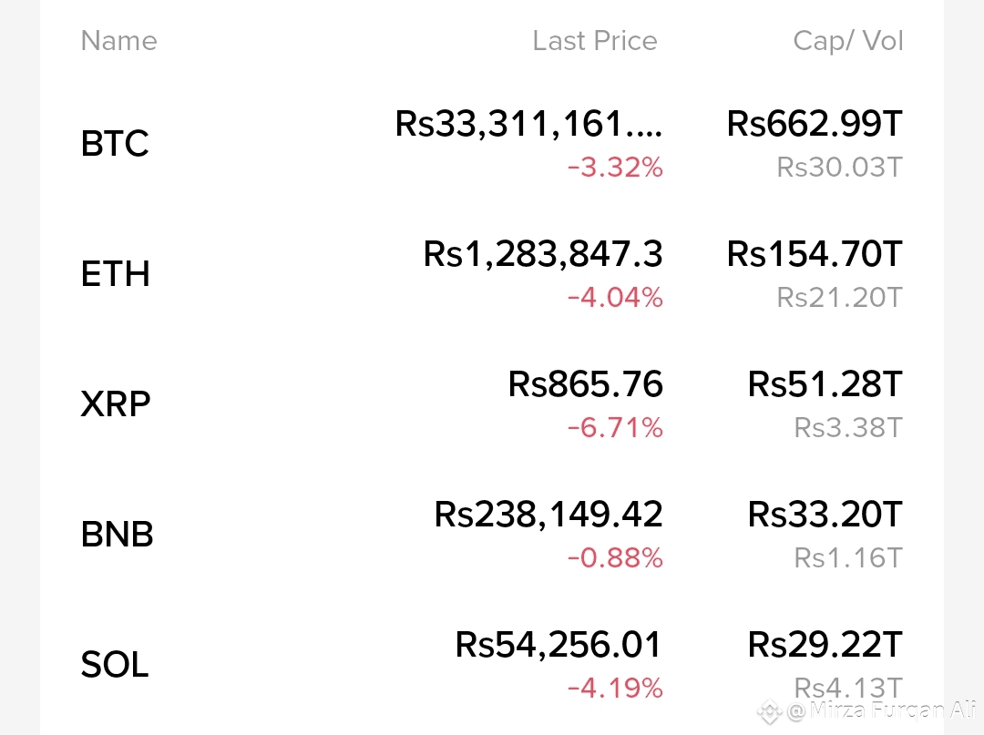
Task: Click the @Mirza Furqan Ali watermark
Action: pyautogui.click(x=881, y=710)
